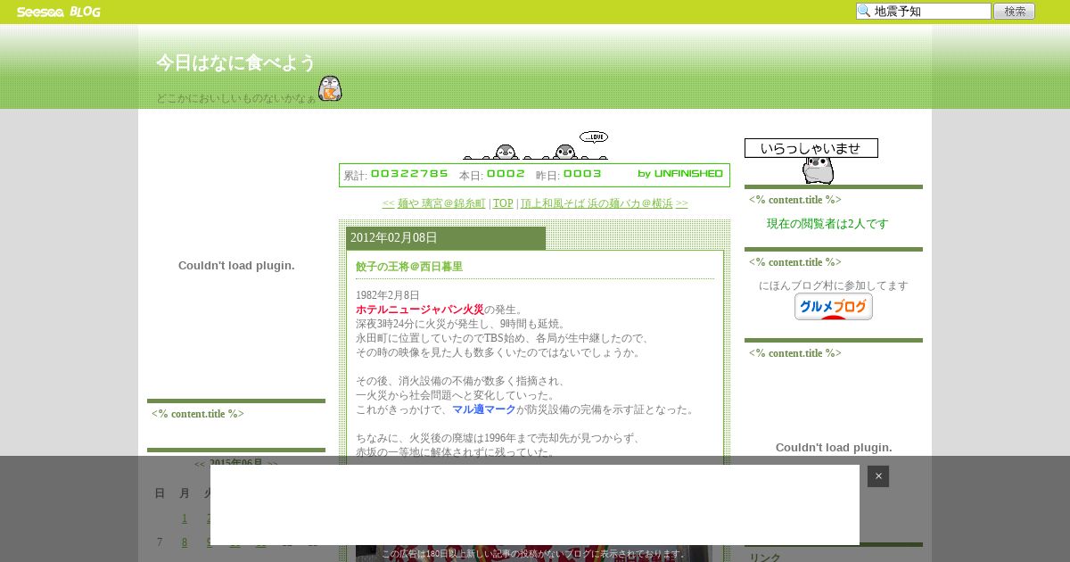Go to next post via >> arrow
Screen dimensions: 1070x562
point(682,203)
